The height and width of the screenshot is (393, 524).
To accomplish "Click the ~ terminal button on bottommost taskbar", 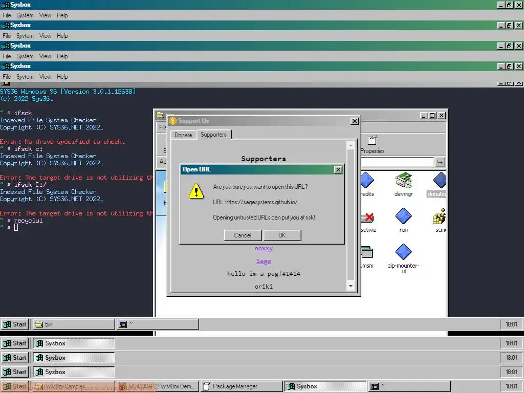I will click(410, 386).
